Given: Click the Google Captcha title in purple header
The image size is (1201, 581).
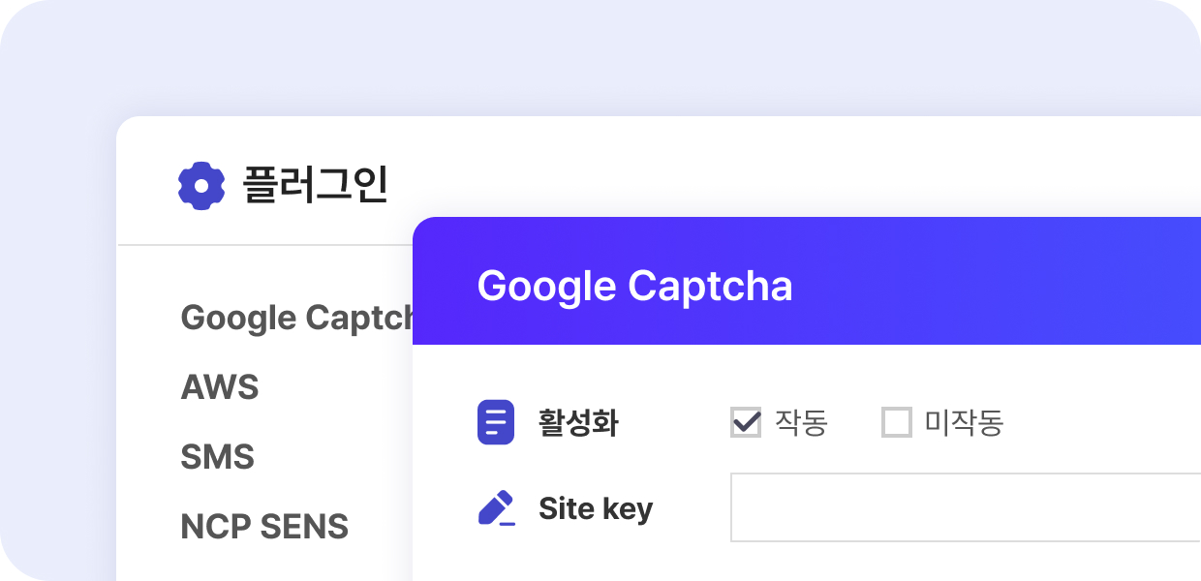Looking at the screenshot, I should tap(634, 286).
